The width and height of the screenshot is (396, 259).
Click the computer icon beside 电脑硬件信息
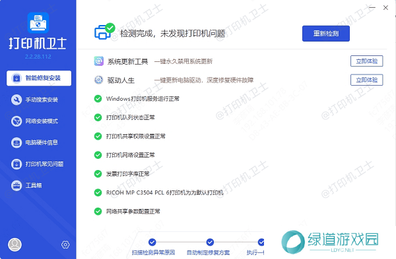[16, 143]
